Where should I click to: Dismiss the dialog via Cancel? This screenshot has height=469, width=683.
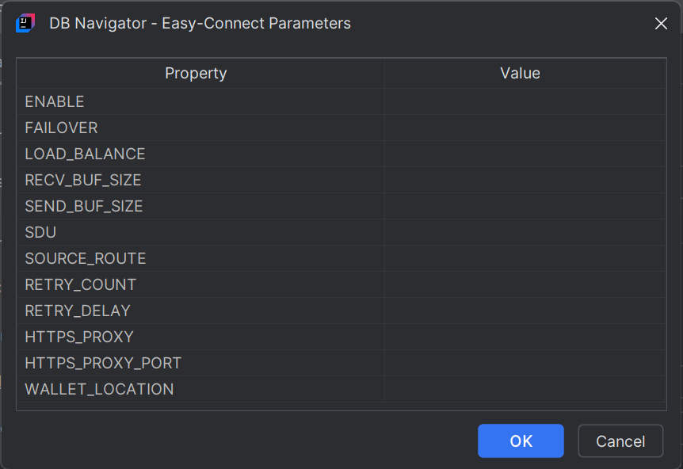(x=620, y=440)
